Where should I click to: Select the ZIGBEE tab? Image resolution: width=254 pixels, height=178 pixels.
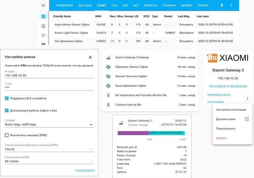pyautogui.click(x=102, y=5)
